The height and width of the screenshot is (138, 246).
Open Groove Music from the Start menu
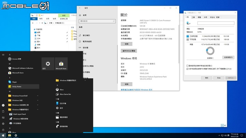(x=15, y=59)
